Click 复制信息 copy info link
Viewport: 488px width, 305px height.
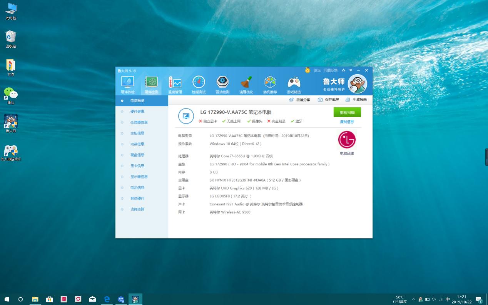(347, 122)
